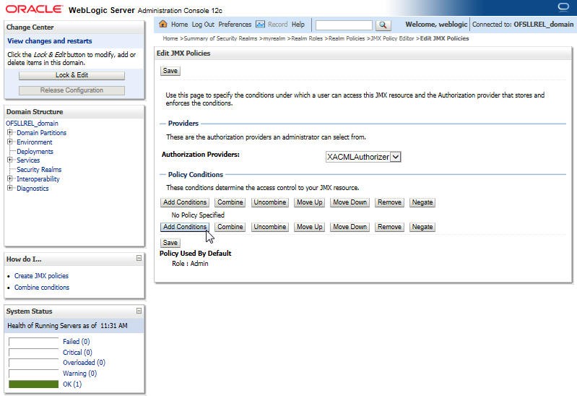Click the upper Combine button
Screen dimensions: 577x396
(230, 202)
